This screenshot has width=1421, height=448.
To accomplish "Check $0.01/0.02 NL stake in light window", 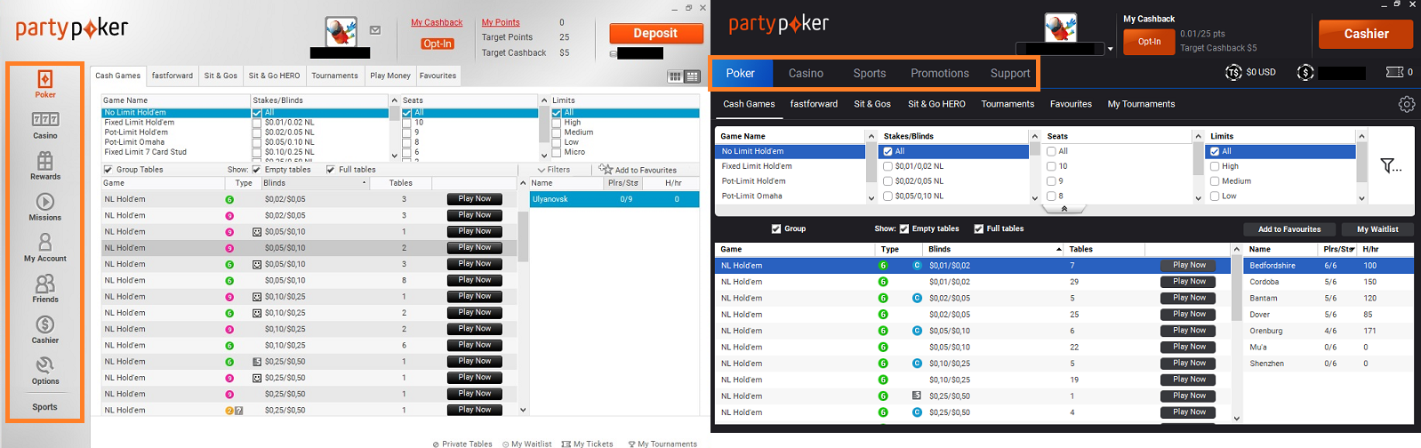I will tap(257, 123).
